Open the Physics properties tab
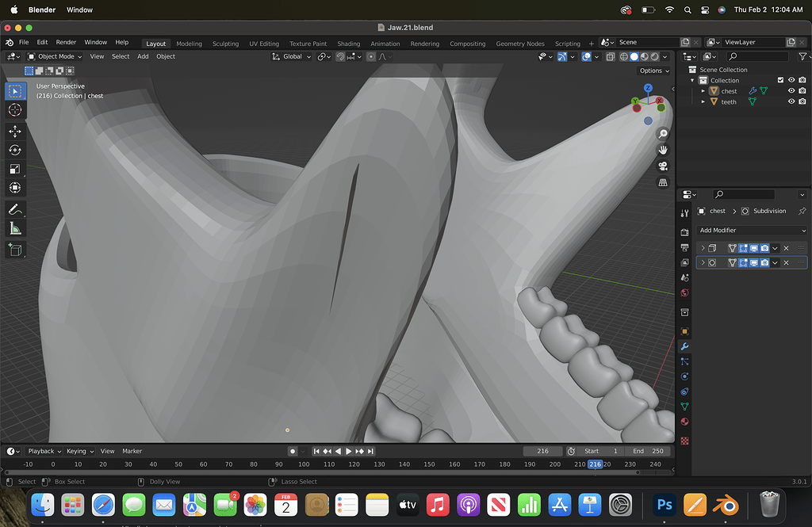812x527 pixels. coord(684,376)
